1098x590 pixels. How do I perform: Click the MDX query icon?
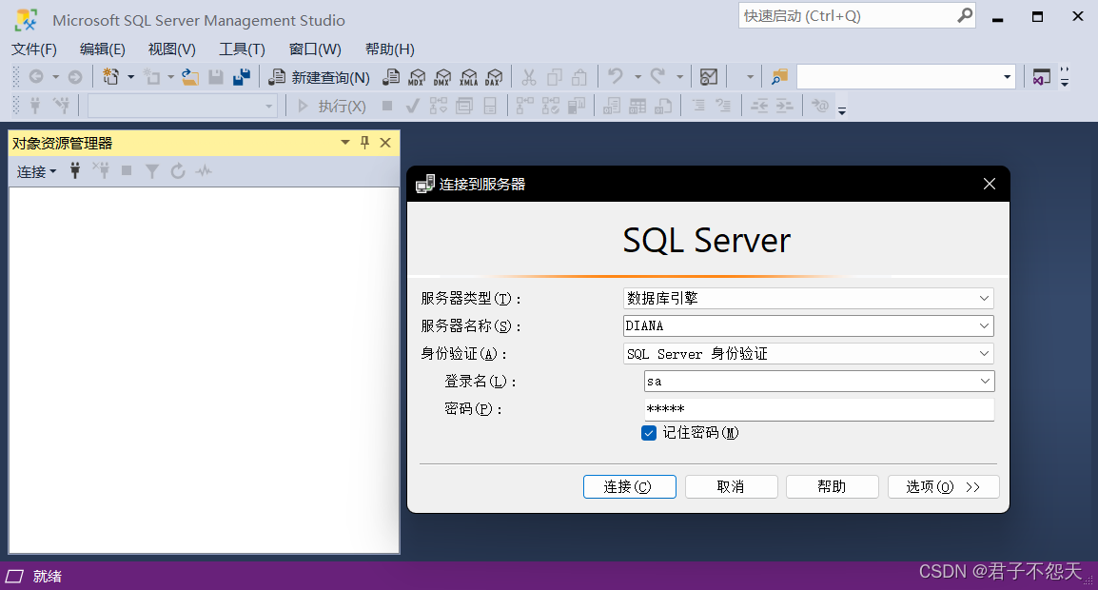[x=417, y=77]
